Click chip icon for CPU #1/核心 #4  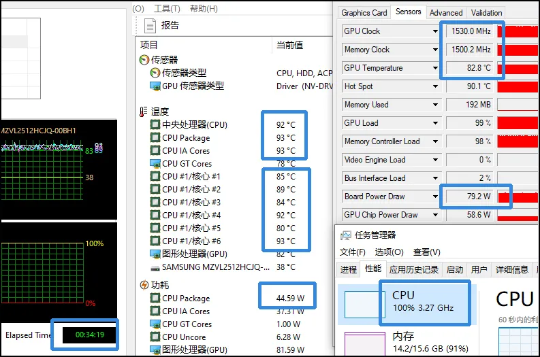[x=155, y=215]
